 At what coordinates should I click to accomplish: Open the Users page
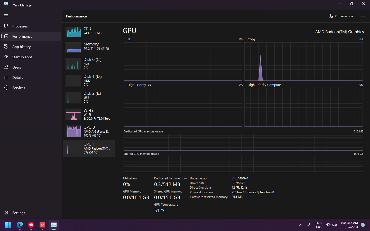tap(31, 67)
